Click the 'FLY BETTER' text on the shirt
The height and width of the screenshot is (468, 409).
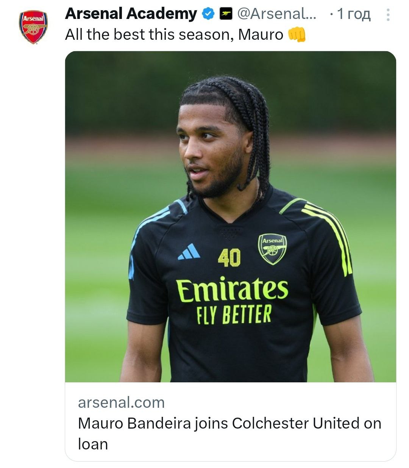click(x=234, y=314)
